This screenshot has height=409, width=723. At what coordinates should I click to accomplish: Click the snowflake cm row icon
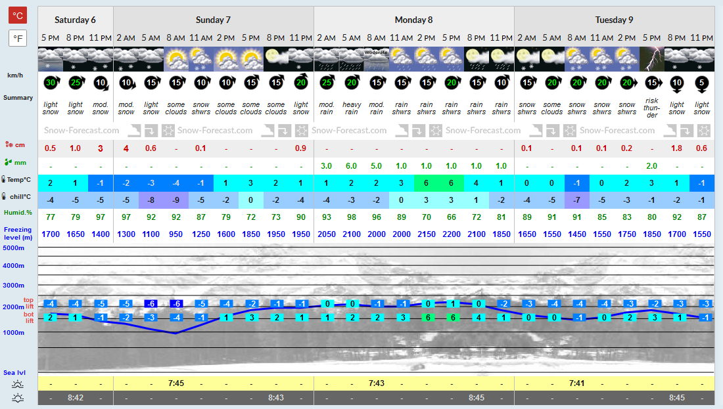9,144
